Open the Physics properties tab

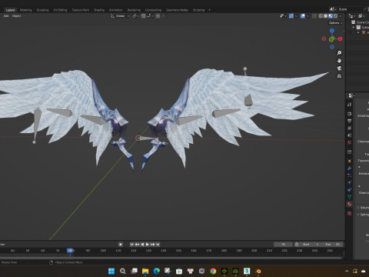click(349, 182)
